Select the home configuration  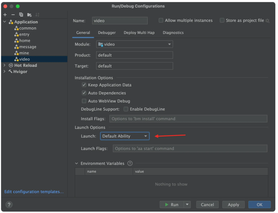25,41
